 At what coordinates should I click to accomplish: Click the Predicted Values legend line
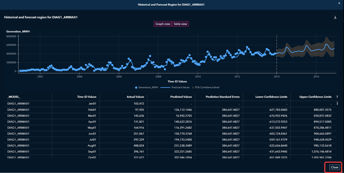pyautogui.click(x=165, y=88)
